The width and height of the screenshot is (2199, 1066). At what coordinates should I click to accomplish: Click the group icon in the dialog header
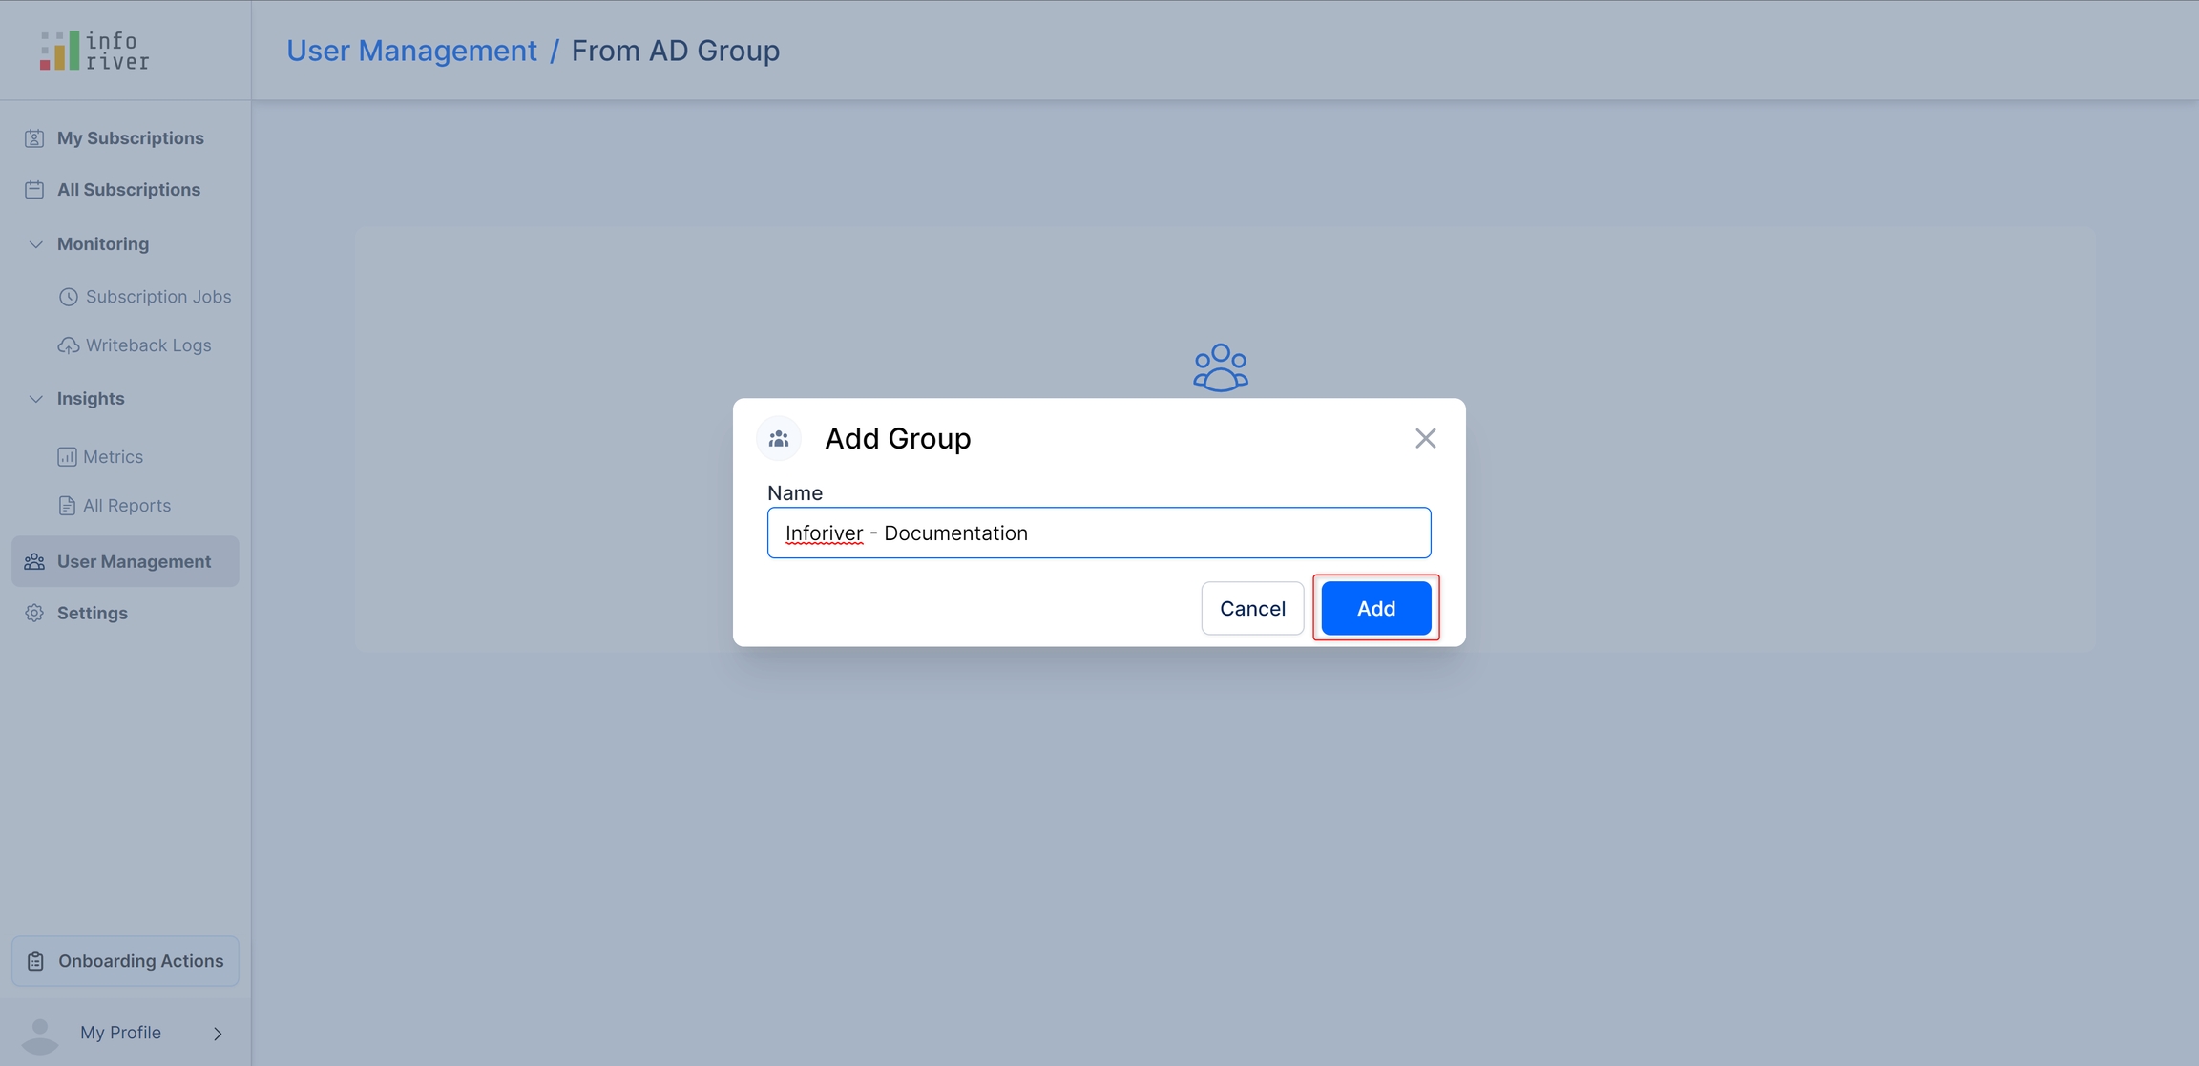tap(779, 439)
